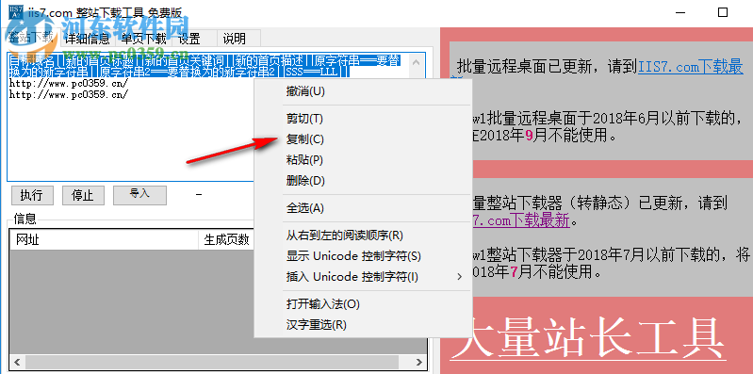Click the 导入 button

pyautogui.click(x=139, y=195)
